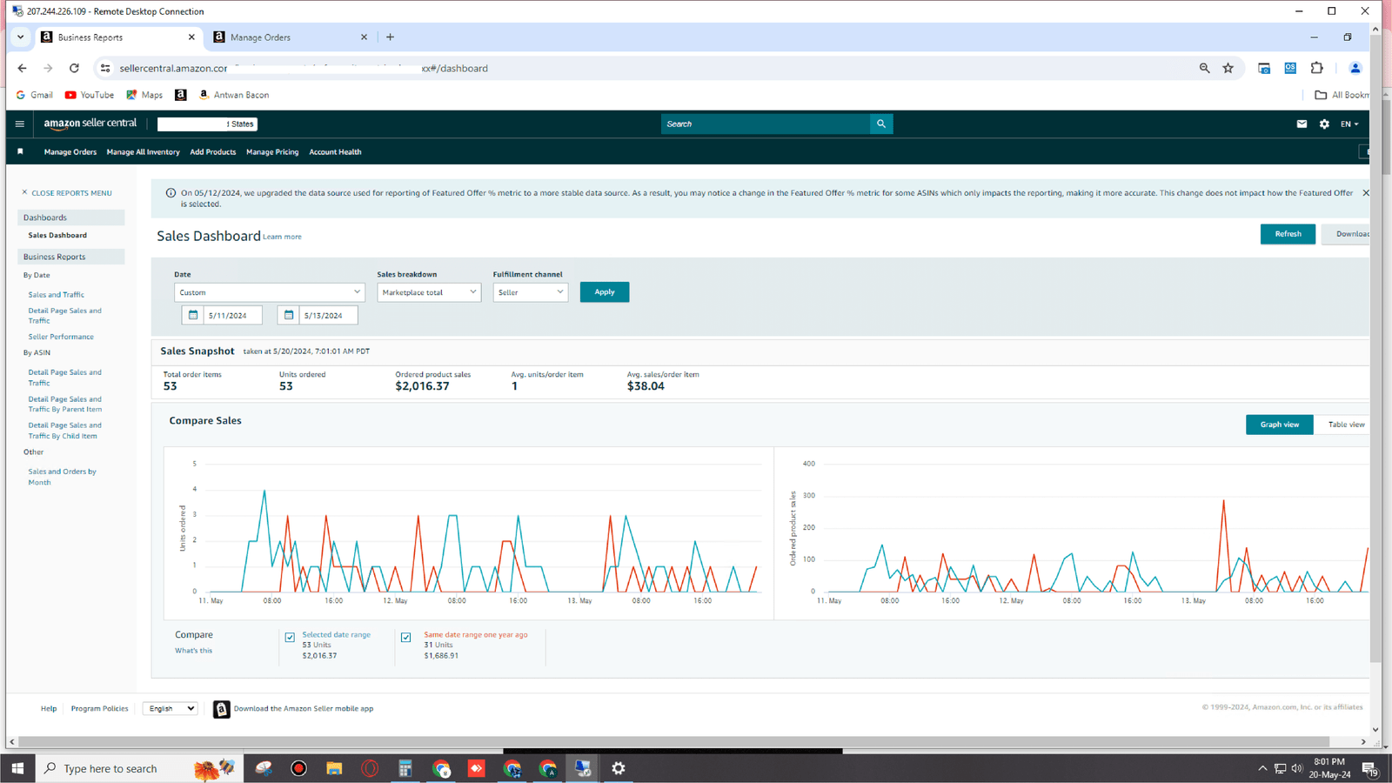Open the Sales and Traffic report
1392x783 pixels.
(x=56, y=295)
